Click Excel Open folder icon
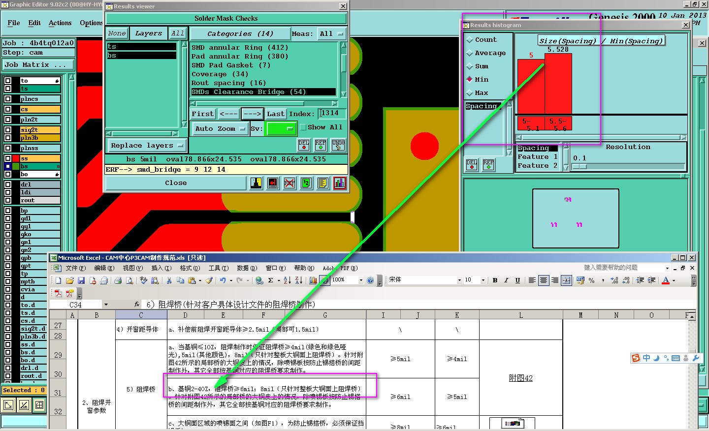This screenshot has height=431, width=709. pos(69,280)
